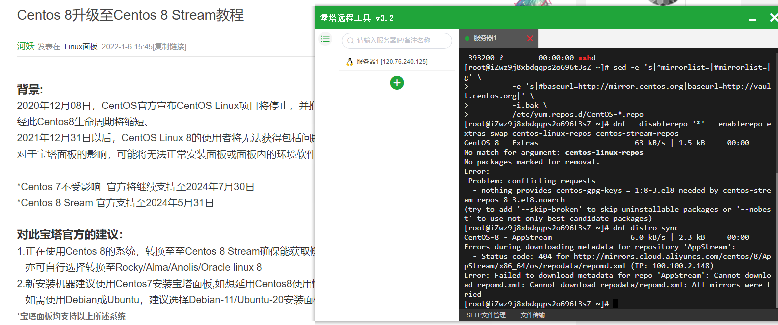The height and width of the screenshot is (325, 778).
Task: Open author 河妖 profile link
Action: tap(26, 46)
